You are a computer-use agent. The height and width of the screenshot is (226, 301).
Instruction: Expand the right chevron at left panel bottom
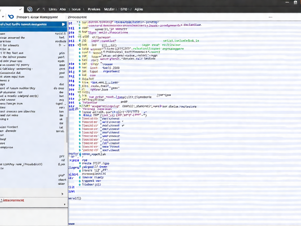pos(62,194)
